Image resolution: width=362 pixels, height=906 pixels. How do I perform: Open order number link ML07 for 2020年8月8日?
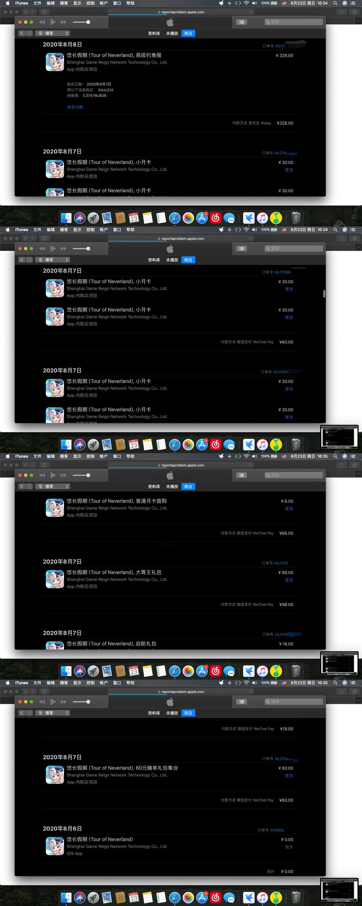tap(280, 46)
